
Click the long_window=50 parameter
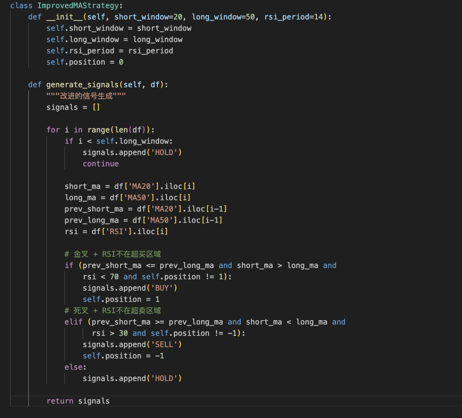[x=223, y=17]
